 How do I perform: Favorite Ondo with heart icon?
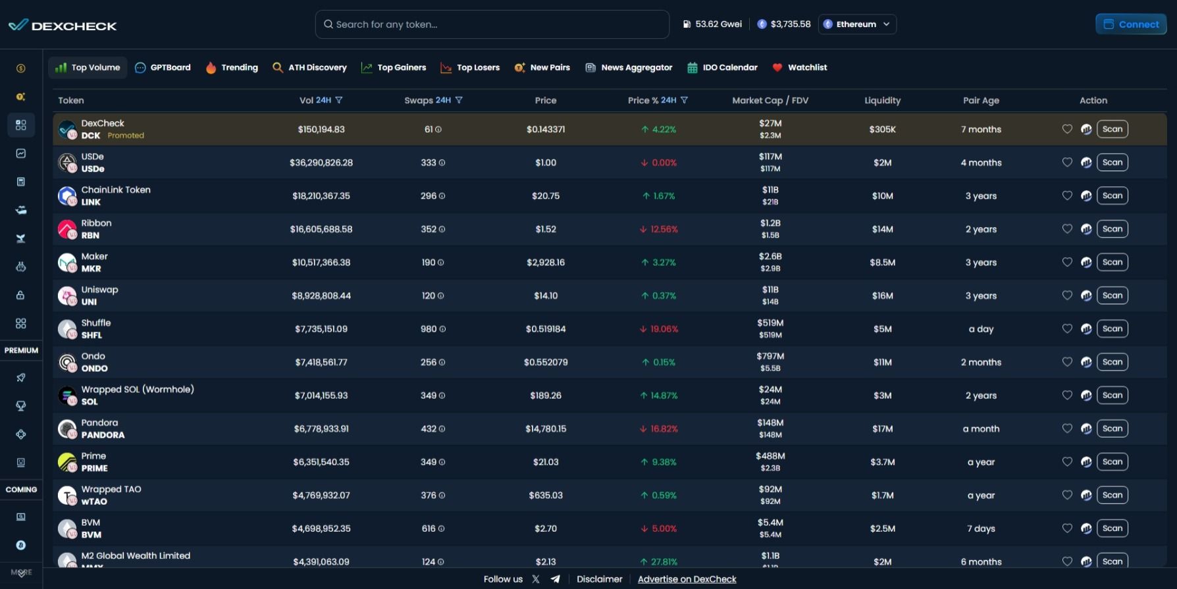tap(1067, 361)
